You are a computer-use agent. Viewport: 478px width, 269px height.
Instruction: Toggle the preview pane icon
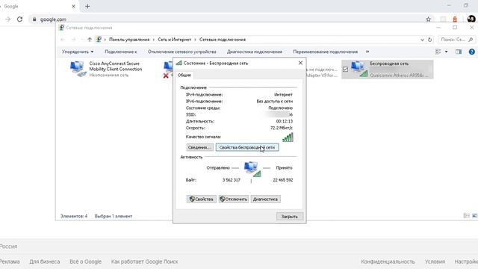pos(459,52)
